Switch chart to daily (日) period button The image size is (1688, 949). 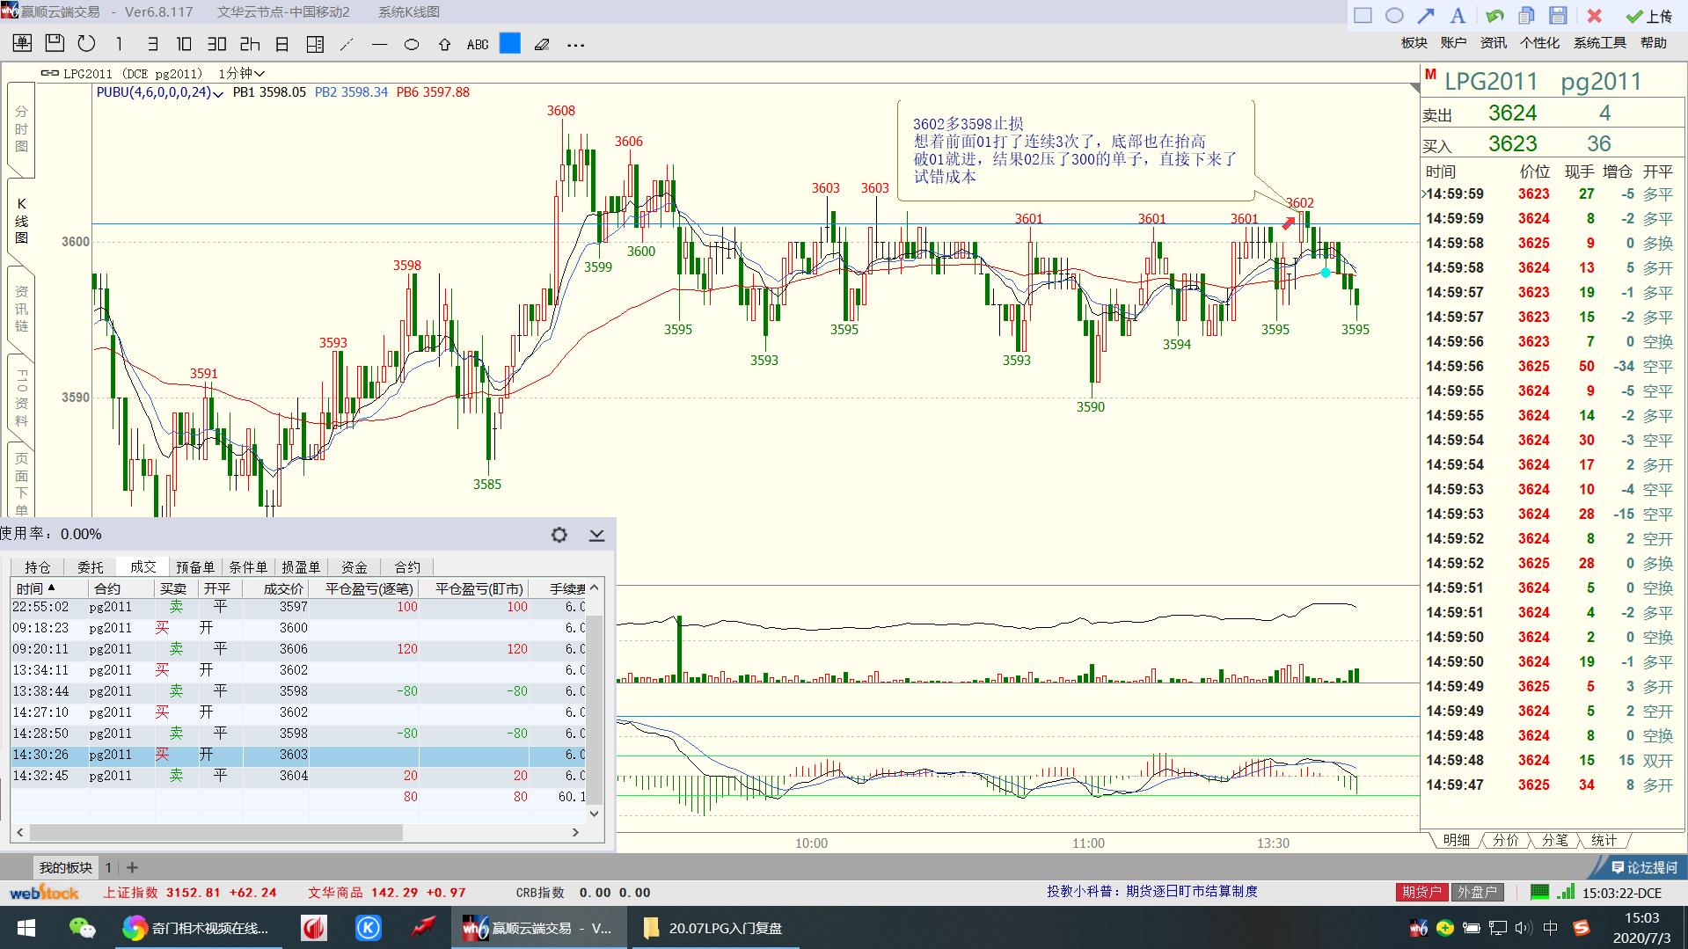coord(282,44)
